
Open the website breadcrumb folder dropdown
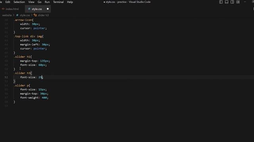coord(7,15)
